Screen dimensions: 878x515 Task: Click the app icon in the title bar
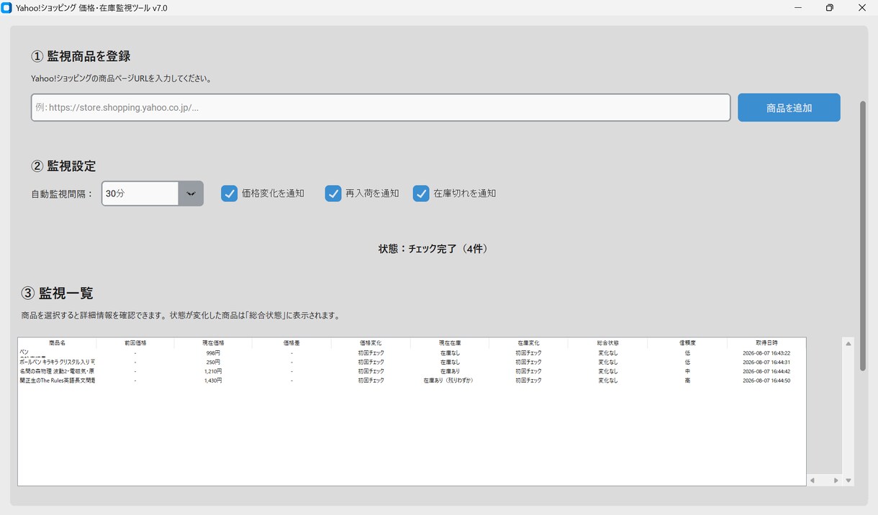6,8
